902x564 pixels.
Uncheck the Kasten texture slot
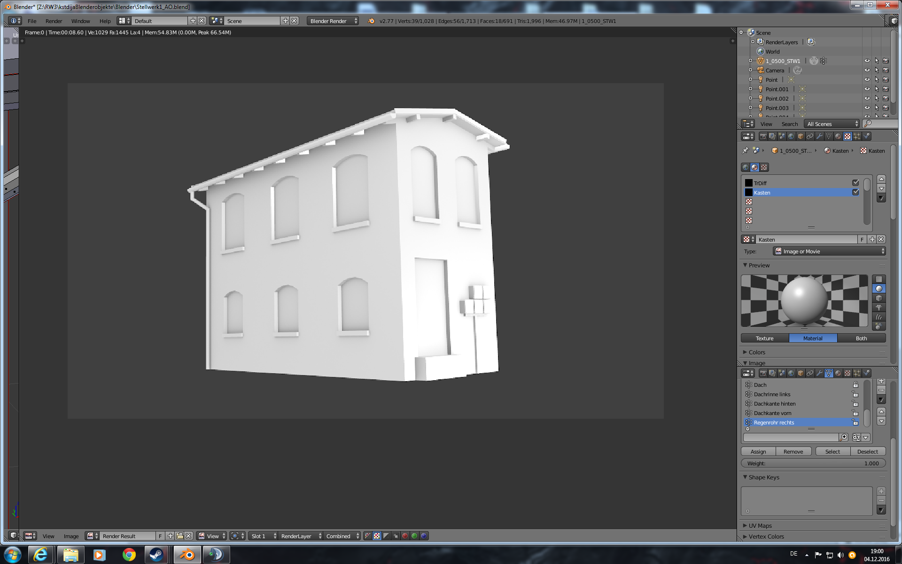tap(855, 192)
